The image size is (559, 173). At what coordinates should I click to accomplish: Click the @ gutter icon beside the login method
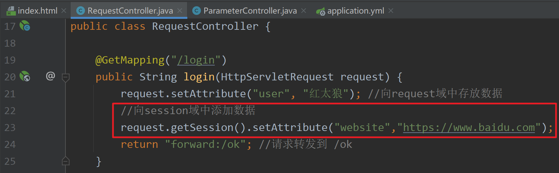tap(50, 76)
